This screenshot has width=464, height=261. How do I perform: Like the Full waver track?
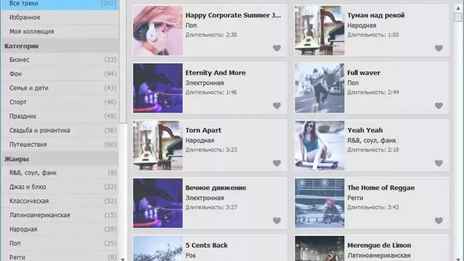438,105
